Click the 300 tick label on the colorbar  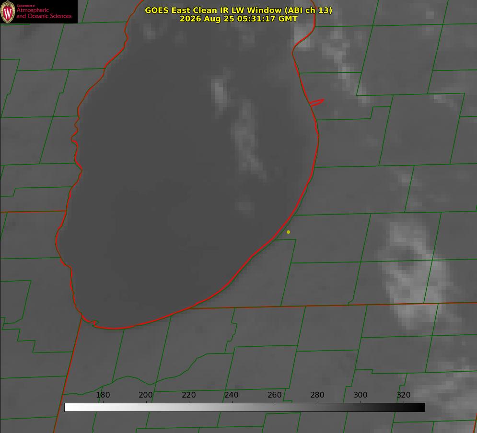click(361, 395)
